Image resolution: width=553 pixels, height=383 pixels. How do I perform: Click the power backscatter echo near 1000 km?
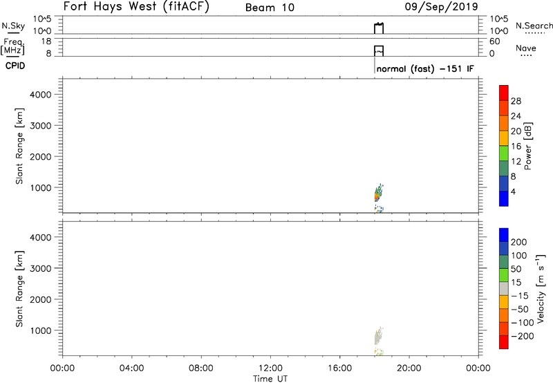pos(377,194)
